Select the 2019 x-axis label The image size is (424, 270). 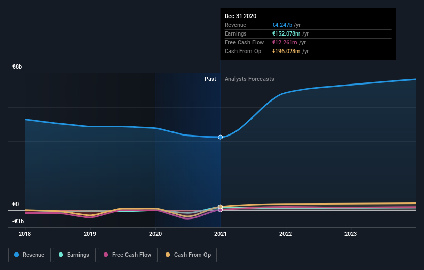click(x=90, y=234)
